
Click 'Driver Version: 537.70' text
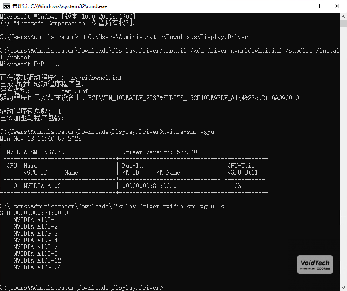159,152
